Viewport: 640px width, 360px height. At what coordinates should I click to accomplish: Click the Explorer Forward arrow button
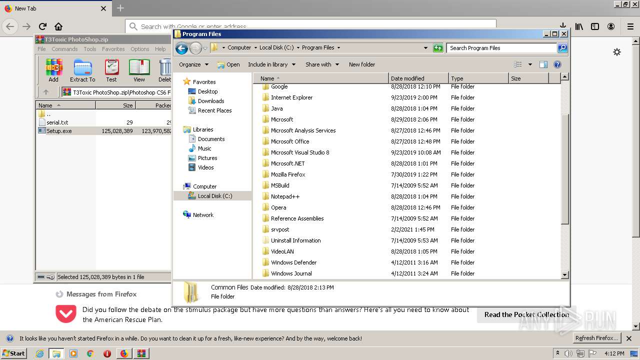195,48
